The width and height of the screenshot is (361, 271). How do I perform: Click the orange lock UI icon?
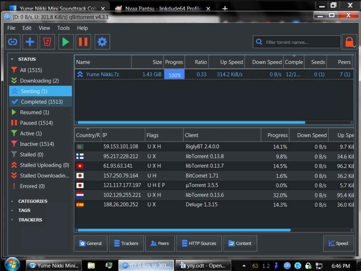(349, 42)
